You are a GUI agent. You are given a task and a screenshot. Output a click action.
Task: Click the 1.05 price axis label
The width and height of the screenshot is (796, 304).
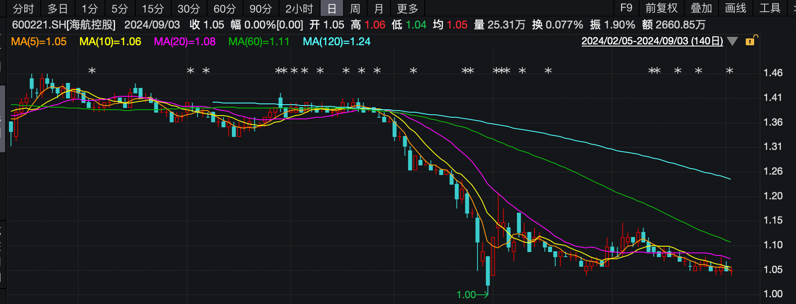(773, 270)
